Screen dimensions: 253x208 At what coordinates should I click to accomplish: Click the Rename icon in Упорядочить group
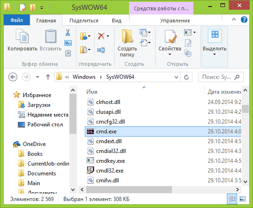click(101, 50)
